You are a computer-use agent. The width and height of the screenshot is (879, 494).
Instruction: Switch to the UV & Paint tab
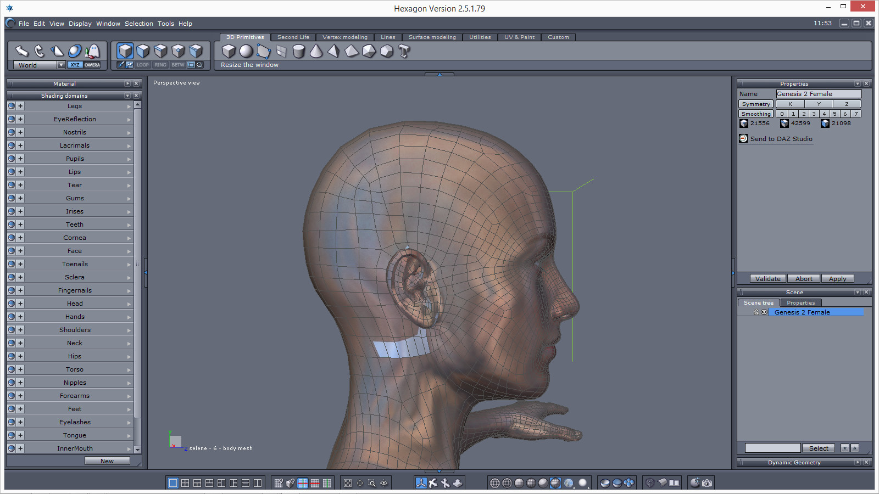[520, 37]
